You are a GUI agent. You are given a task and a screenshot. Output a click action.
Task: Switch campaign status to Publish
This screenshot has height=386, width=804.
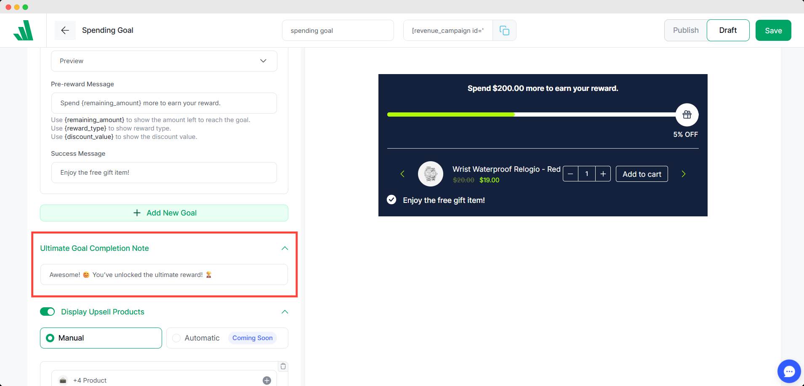click(686, 30)
